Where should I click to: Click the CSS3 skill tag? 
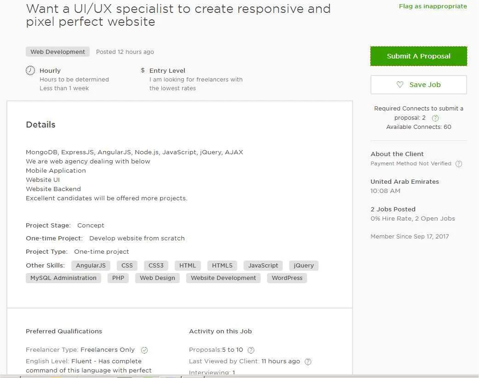pyautogui.click(x=156, y=266)
